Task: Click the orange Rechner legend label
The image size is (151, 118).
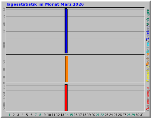Action: (x=148, y=58)
